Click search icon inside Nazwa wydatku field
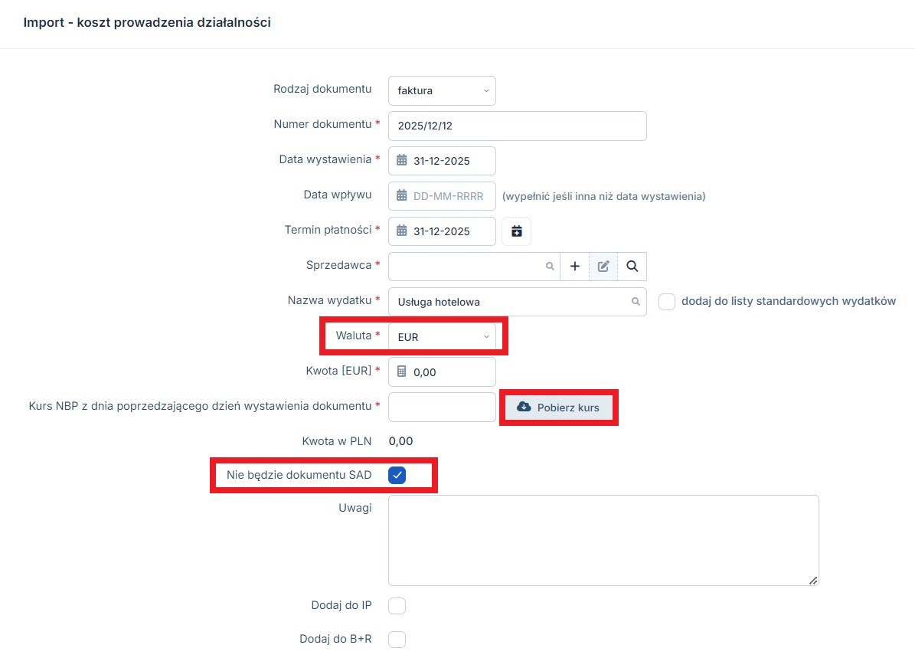This screenshot has width=915, height=658. tap(635, 302)
